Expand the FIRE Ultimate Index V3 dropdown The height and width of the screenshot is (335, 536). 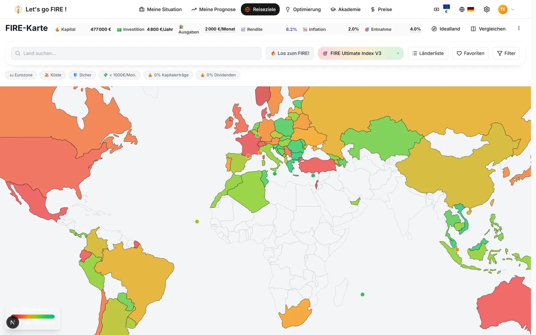click(360, 53)
